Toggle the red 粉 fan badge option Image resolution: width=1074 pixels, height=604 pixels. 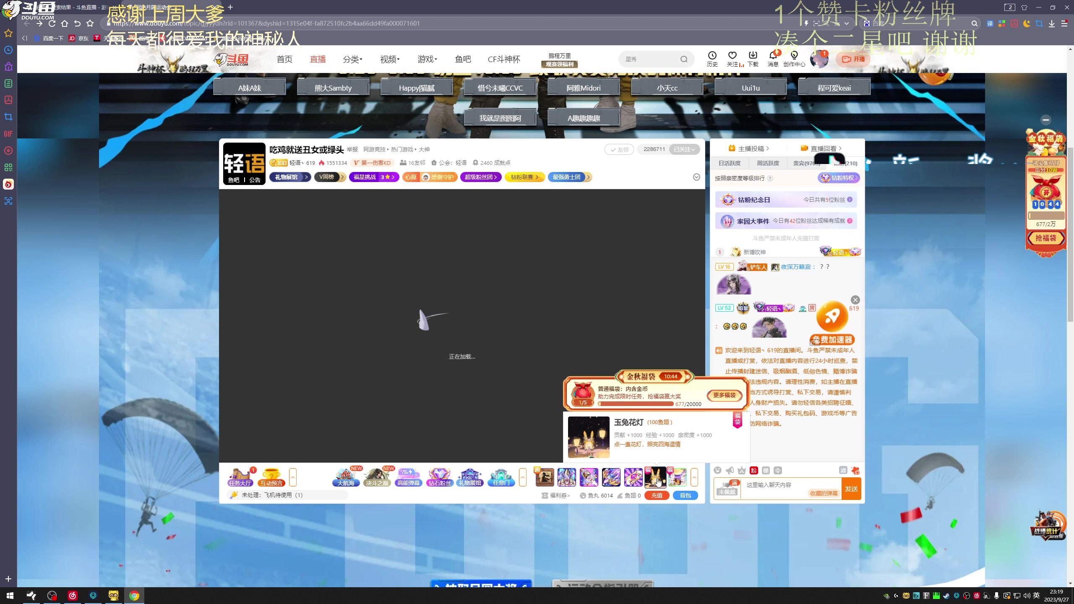coord(753,470)
